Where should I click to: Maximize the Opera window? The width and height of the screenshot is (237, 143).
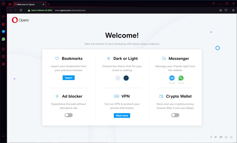[227, 4]
